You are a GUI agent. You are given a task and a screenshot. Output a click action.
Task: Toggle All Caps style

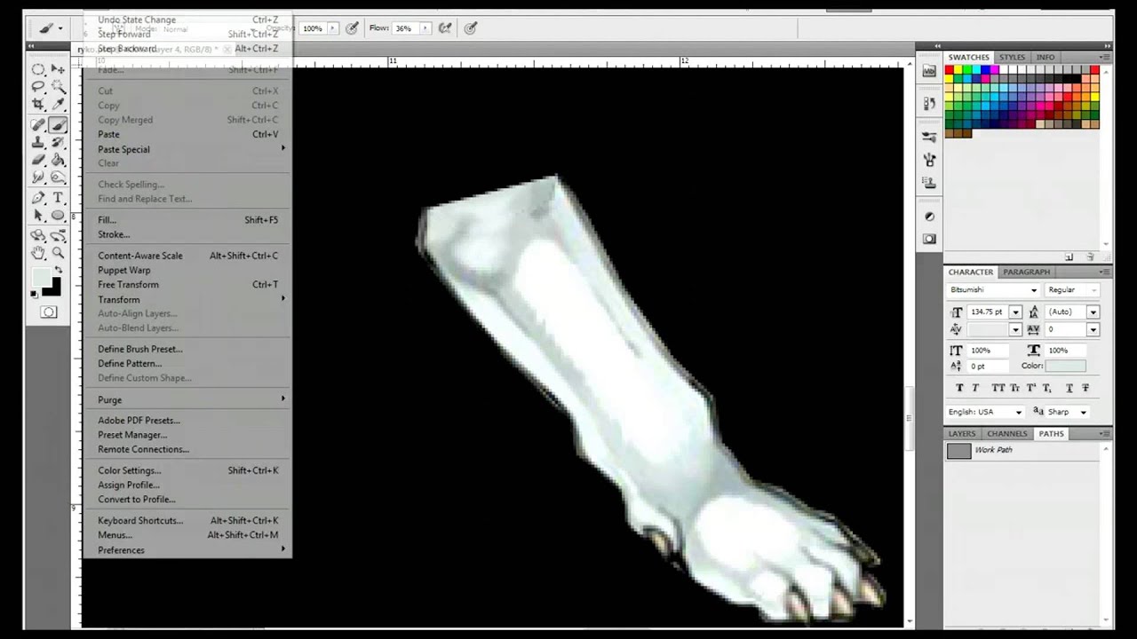998,388
